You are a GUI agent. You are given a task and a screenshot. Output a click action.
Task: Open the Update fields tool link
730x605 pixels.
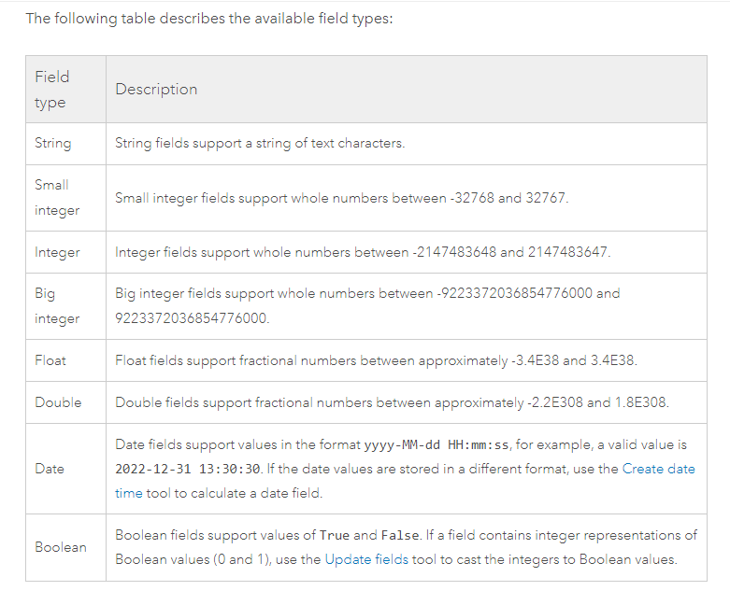360,560
